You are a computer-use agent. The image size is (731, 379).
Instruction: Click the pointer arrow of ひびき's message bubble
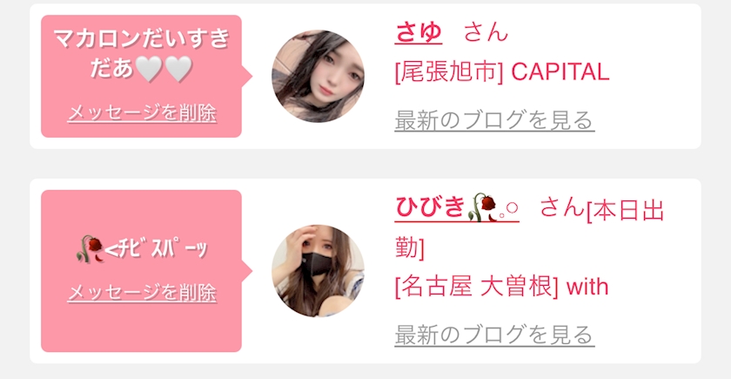pos(247,271)
